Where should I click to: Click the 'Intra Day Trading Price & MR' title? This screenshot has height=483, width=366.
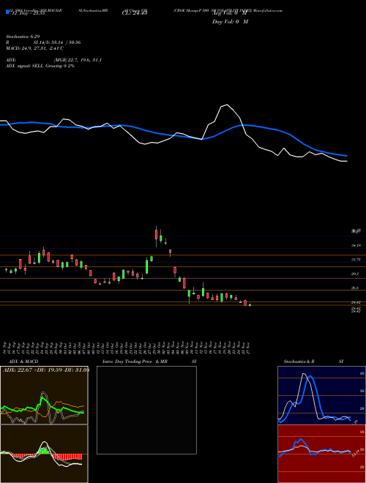[x=135, y=362]
